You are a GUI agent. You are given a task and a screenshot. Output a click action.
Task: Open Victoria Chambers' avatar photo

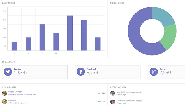click(4, 93)
